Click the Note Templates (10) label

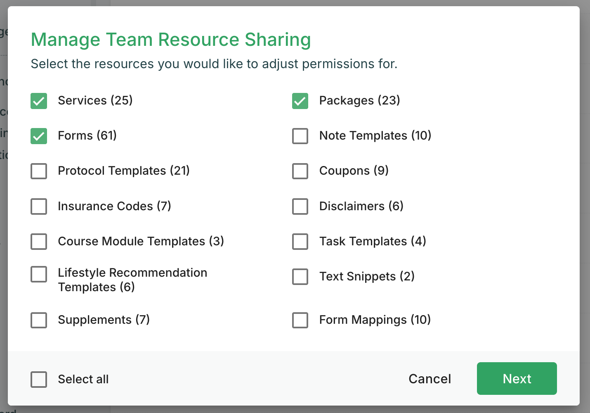(x=375, y=135)
